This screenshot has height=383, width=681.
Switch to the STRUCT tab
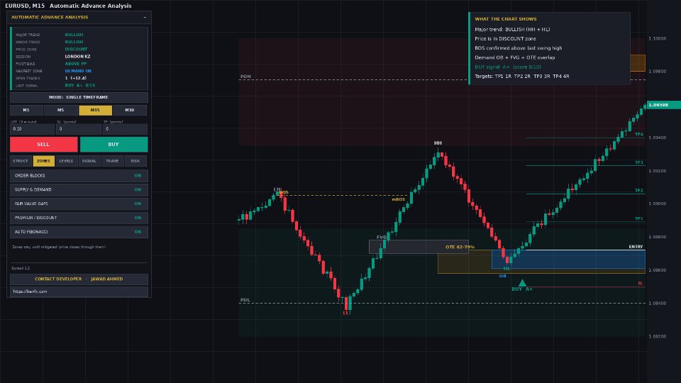pos(21,161)
